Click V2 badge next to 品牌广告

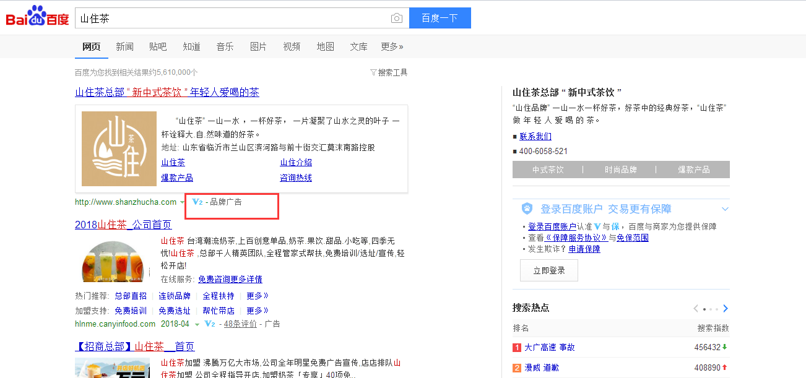tap(197, 202)
